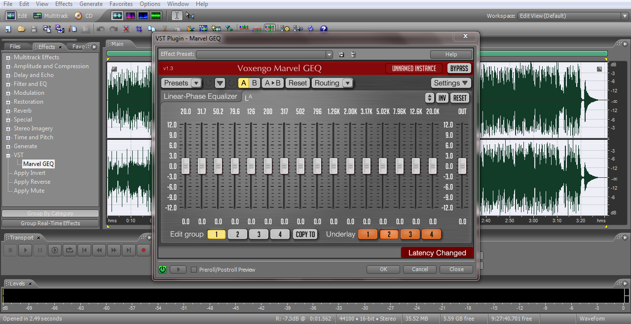
Task: Save effect preset disk icon
Action: click(341, 54)
